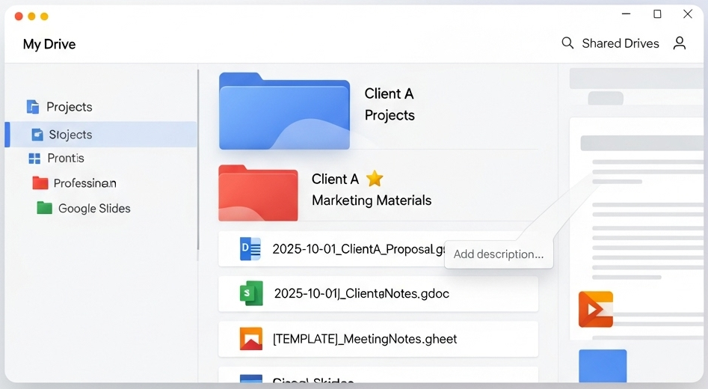Click the Prontis grid icon
Image resolution: width=708 pixels, height=389 pixels.
[x=34, y=158]
